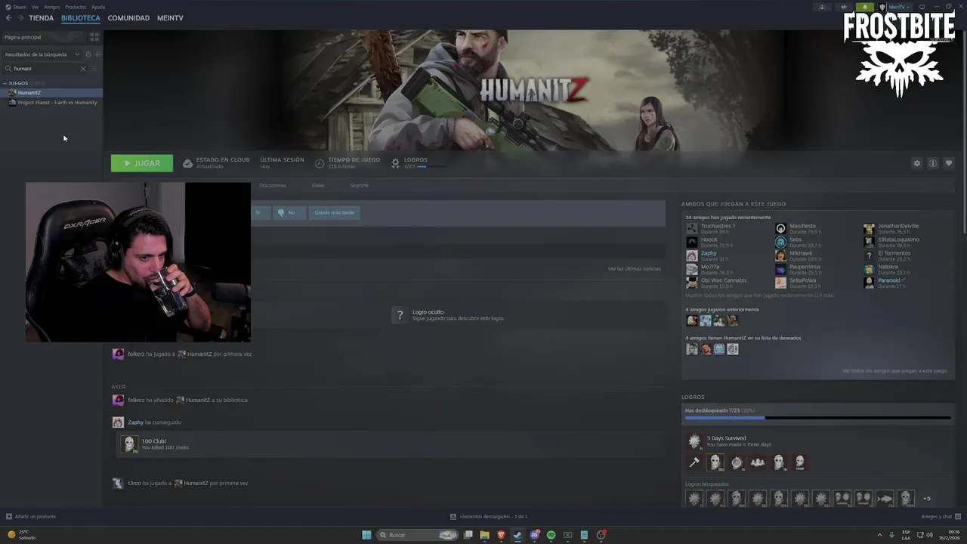Click the hidden achievement question mark

(400, 315)
